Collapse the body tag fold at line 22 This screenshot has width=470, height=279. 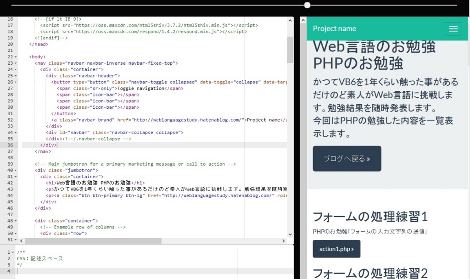pos(16,57)
